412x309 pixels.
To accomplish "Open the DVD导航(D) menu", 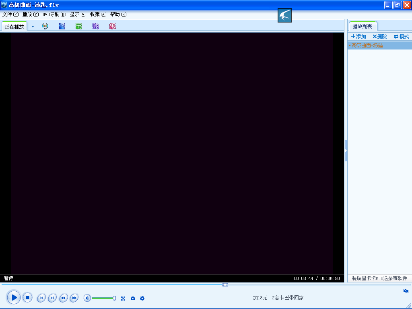I will pyautogui.click(x=54, y=14).
